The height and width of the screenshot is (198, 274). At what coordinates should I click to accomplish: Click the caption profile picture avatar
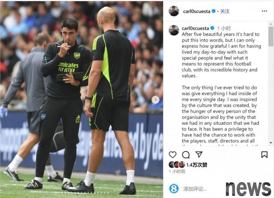click(174, 30)
